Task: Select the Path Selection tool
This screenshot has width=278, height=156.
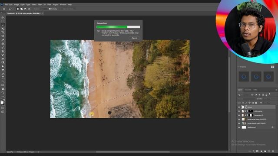Action: (x=3, y=81)
